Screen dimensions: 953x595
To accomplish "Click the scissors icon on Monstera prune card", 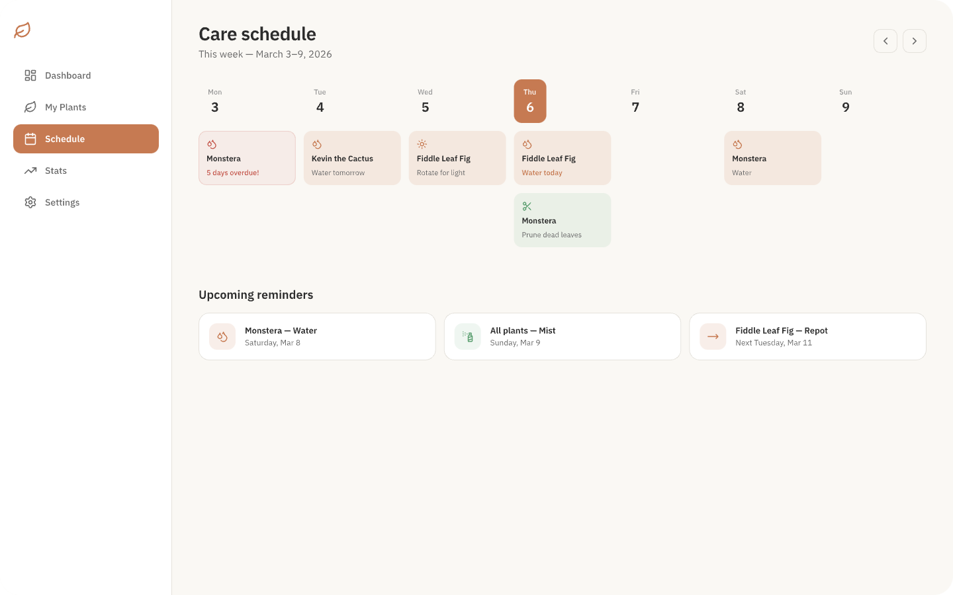I will [x=527, y=206].
